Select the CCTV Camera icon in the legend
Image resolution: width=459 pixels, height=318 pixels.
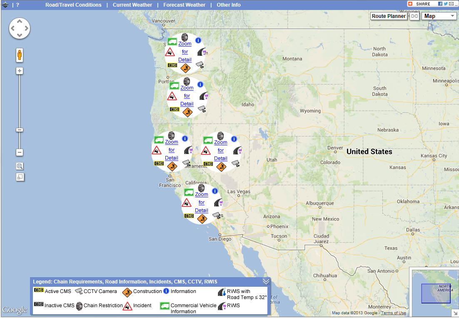click(x=79, y=291)
